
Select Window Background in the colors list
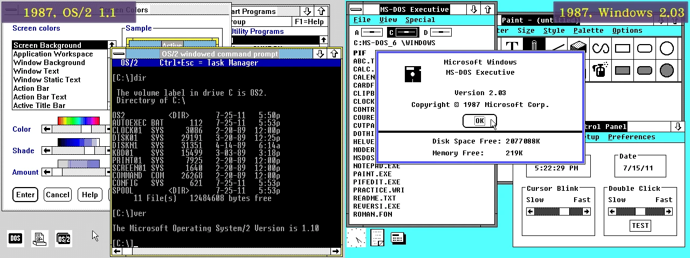(x=60, y=62)
